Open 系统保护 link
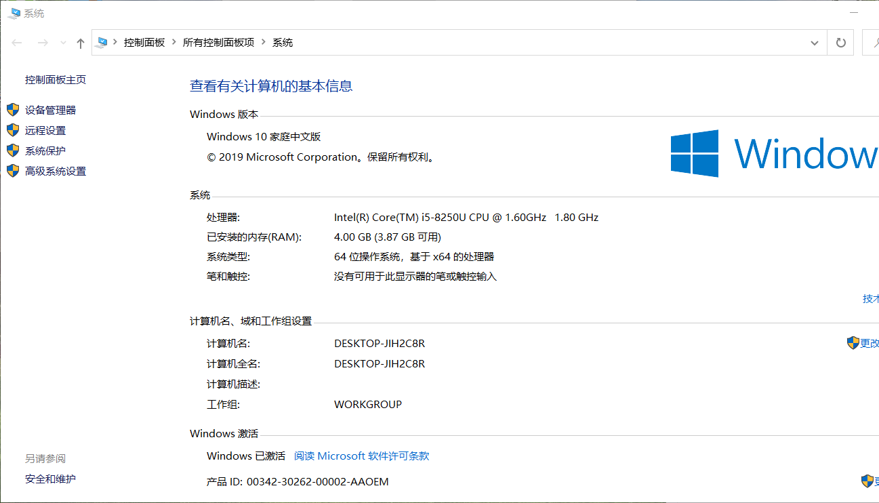The height and width of the screenshot is (503, 879). click(x=45, y=150)
